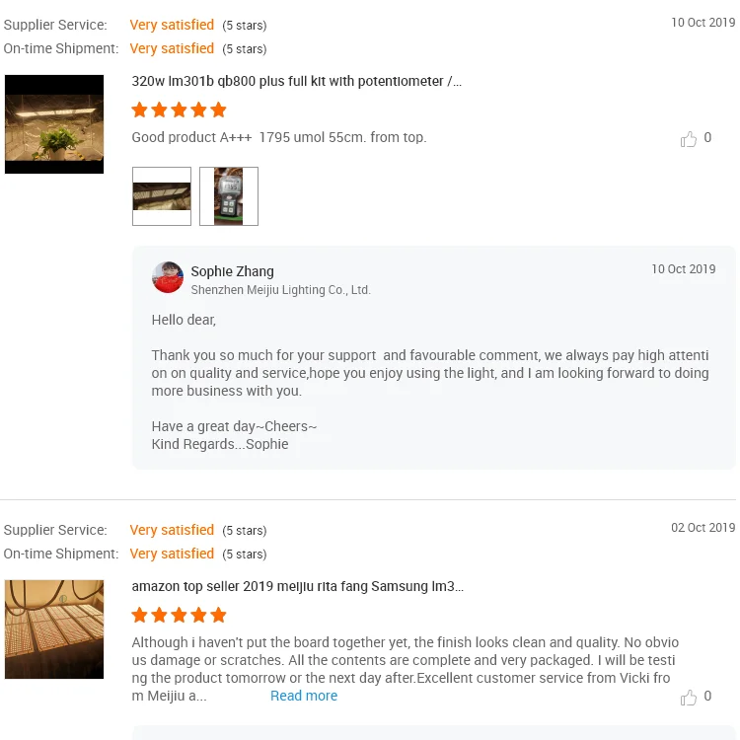The height and width of the screenshot is (740, 740).
Task: Open quantum board panels product image
Action: [x=54, y=629]
